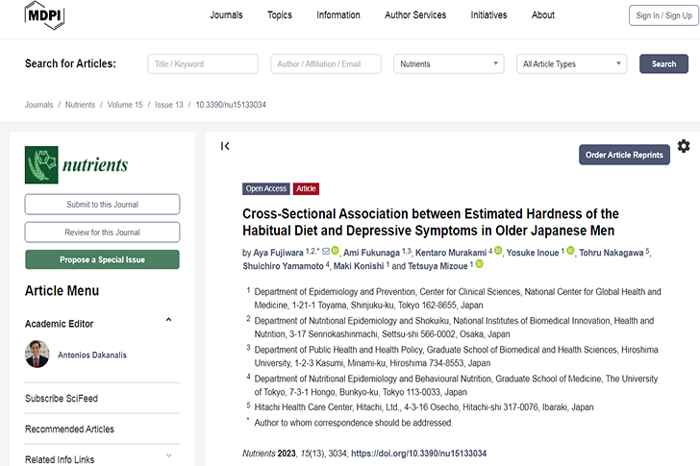Click Sign In / Sign Up button
This screenshot has height=466, width=700.
[663, 15]
